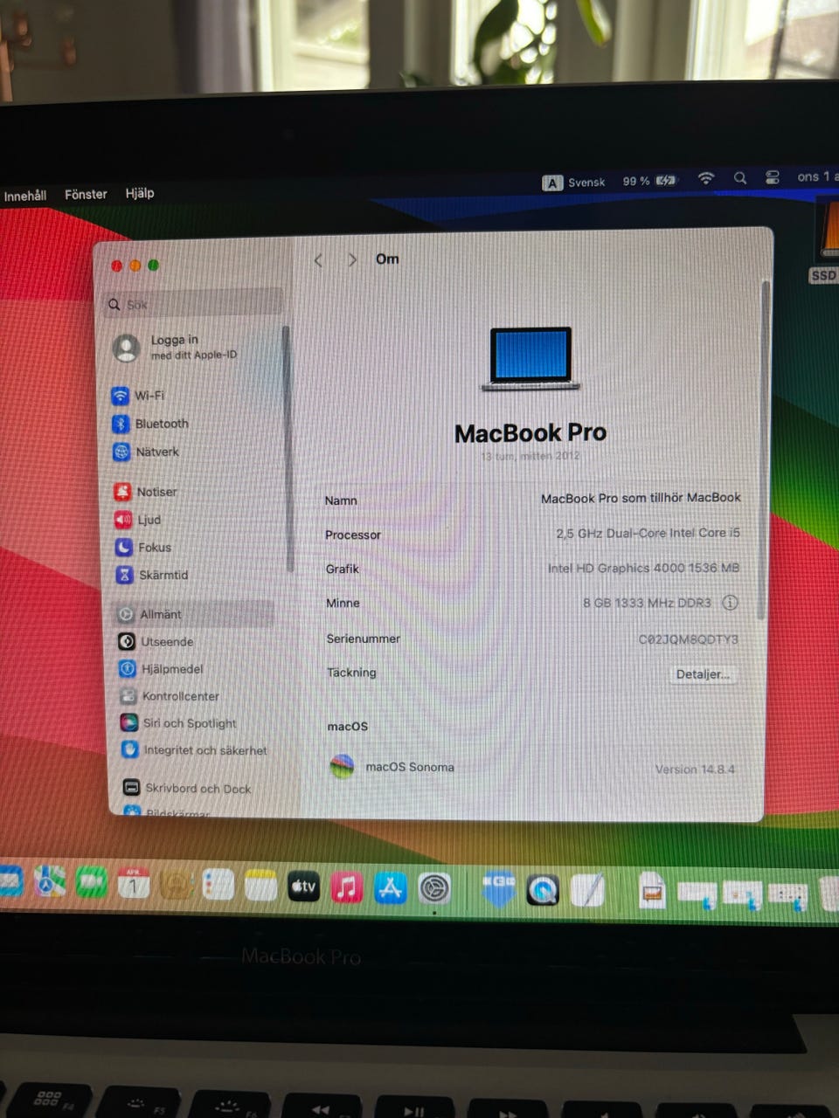The height and width of the screenshot is (1118, 839).
Task: Go forward with the right chevron
Action: click(352, 260)
